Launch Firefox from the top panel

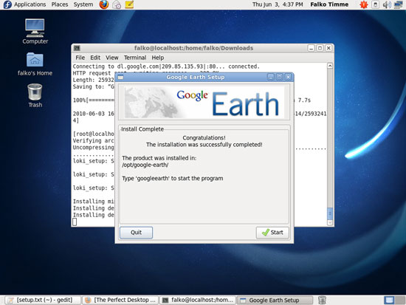click(x=104, y=4)
